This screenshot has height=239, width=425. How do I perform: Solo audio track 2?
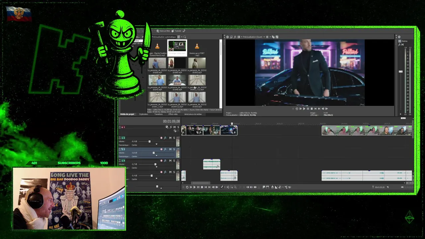[x=174, y=138]
